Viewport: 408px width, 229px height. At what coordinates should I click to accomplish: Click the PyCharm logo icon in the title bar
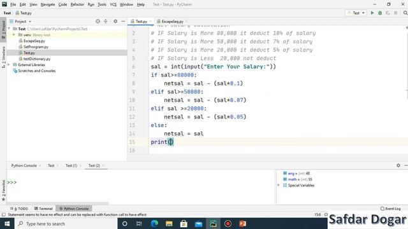point(4,4)
